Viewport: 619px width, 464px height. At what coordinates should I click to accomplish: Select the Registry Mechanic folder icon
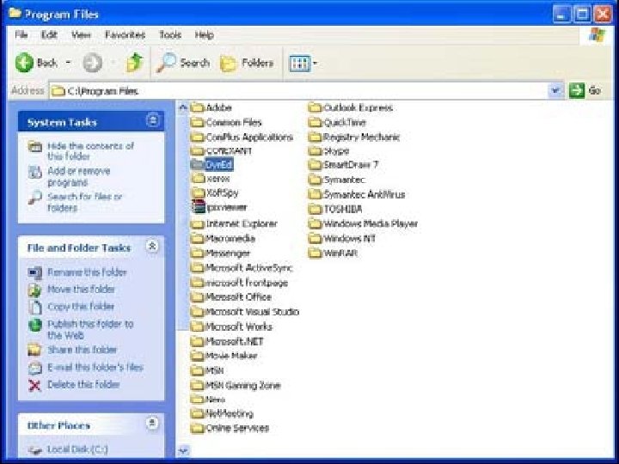pyautogui.click(x=315, y=137)
